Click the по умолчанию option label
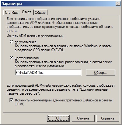 (x=26, y=42)
